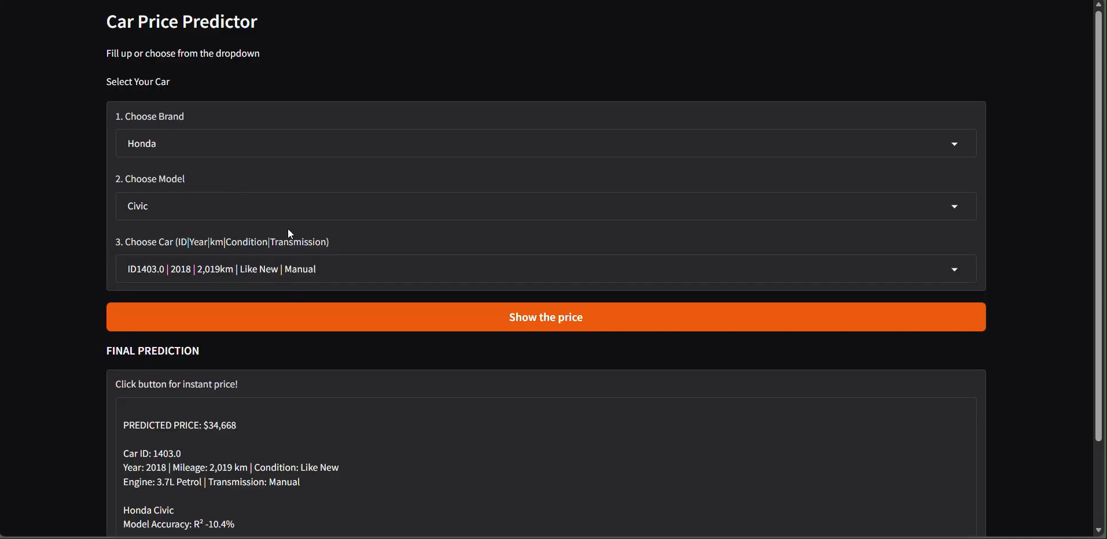Click the FINAL PREDICTION heading
The width and height of the screenshot is (1107, 539).
click(x=153, y=351)
